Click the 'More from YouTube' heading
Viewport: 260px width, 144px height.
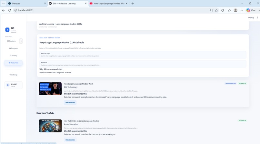[45, 113]
